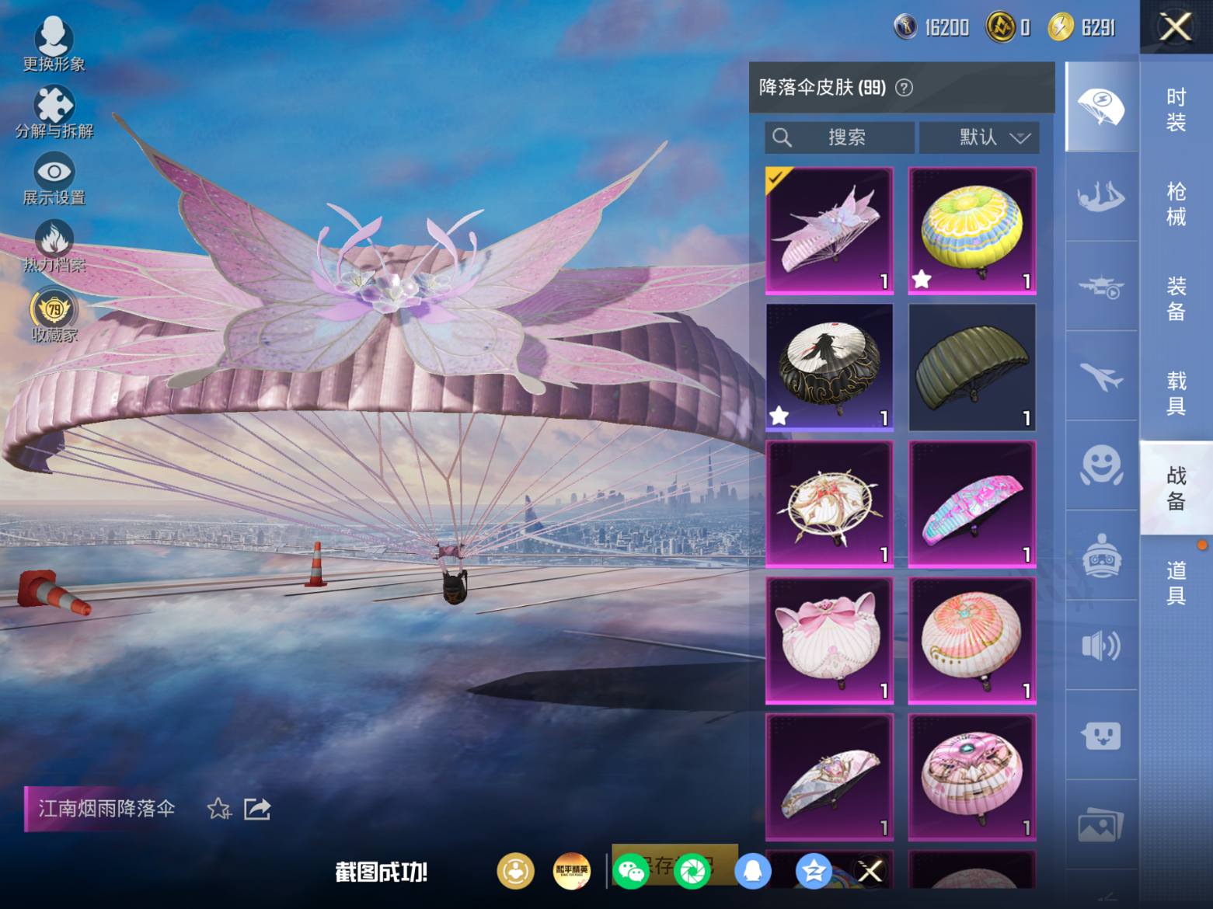
Task: Expand the 默认 sort dropdown
Action: (x=979, y=138)
